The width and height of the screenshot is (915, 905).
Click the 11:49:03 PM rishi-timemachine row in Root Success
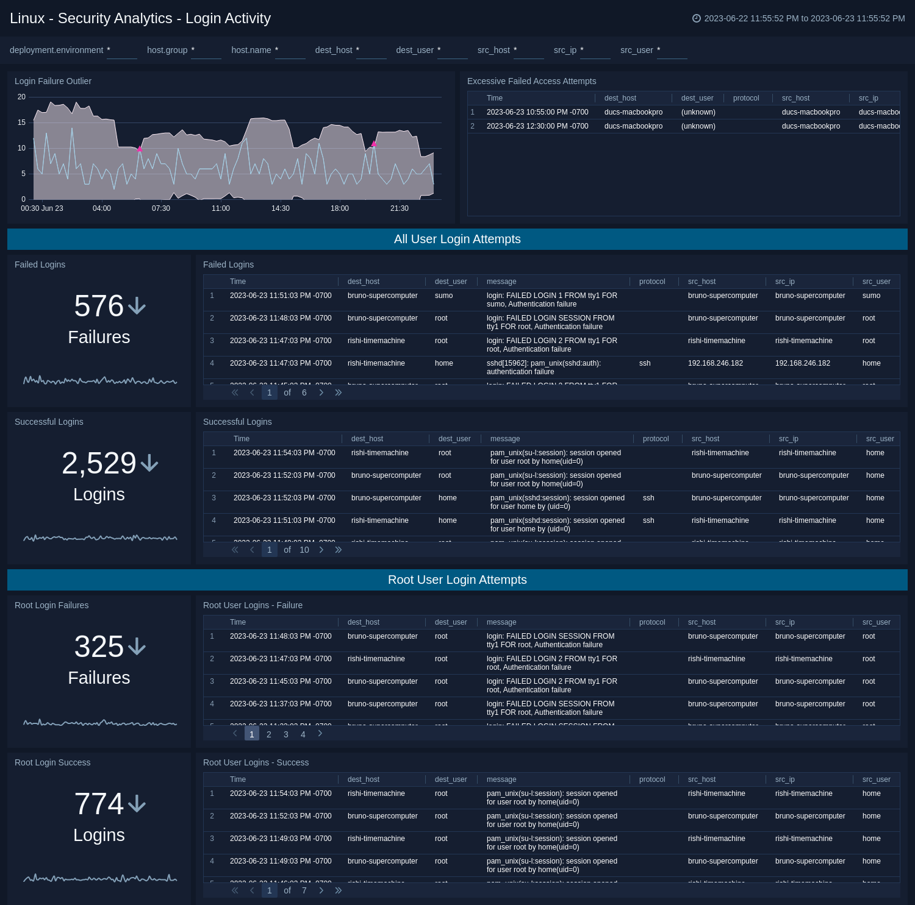click(x=552, y=843)
